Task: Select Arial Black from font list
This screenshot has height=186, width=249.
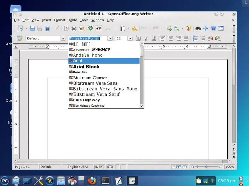Action: 104,67
